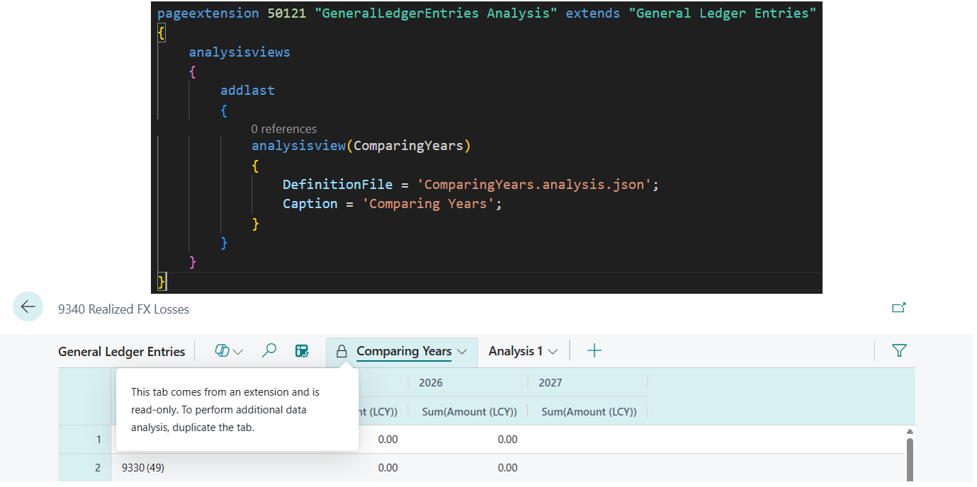Select the analyze-in-Excel icon beside search
This screenshot has width=977, height=487.
point(302,350)
